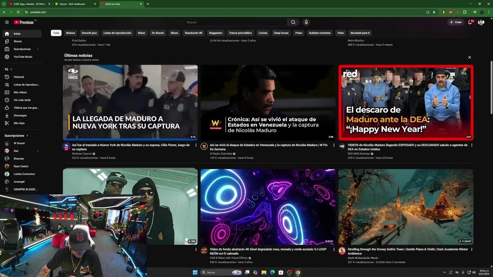
Task: Open Ver más tarde in sidebar
Action: (22, 100)
